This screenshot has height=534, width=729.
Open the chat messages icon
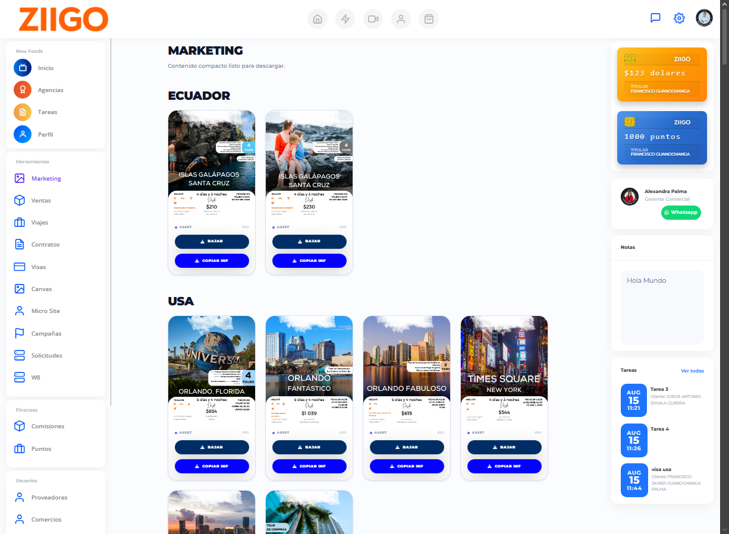click(655, 18)
